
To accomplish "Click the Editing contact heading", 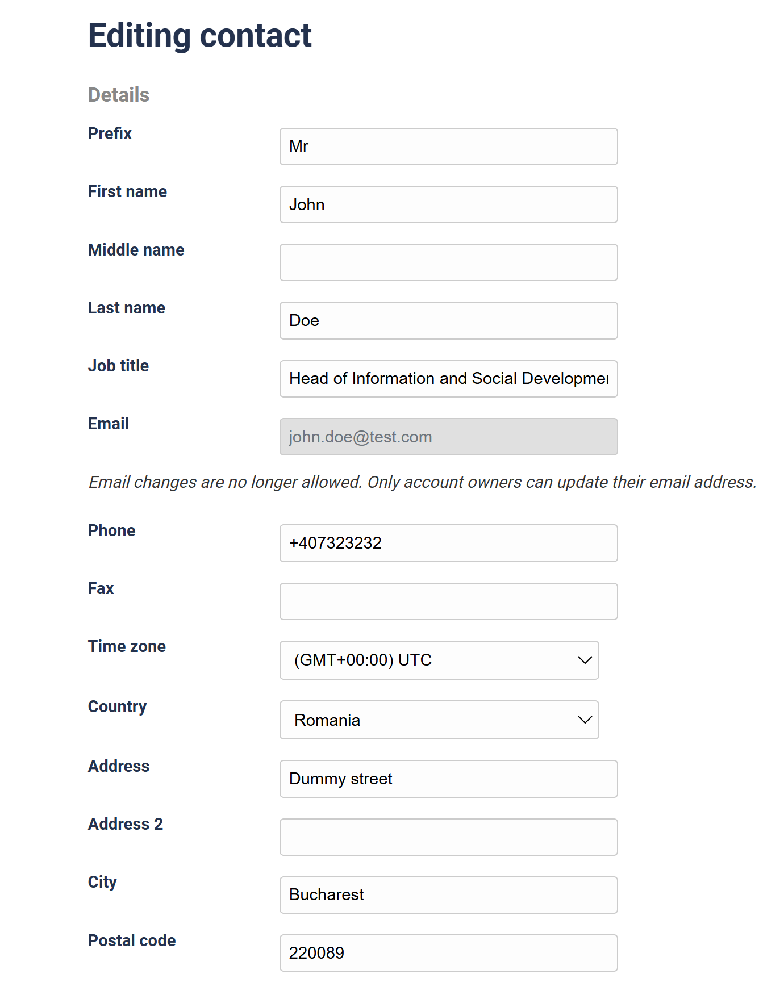I will (x=199, y=35).
